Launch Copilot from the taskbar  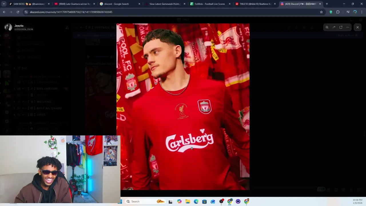179,201
